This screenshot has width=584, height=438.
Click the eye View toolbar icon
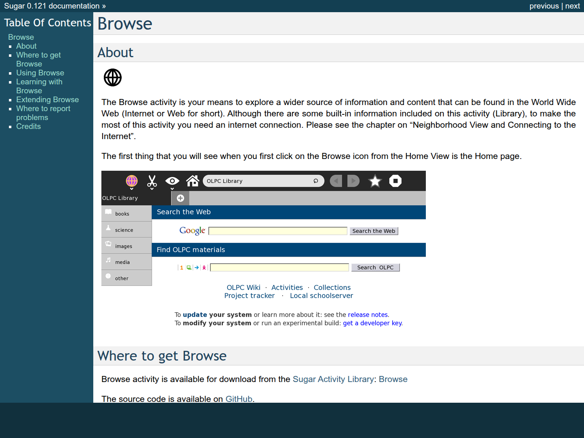[172, 181]
